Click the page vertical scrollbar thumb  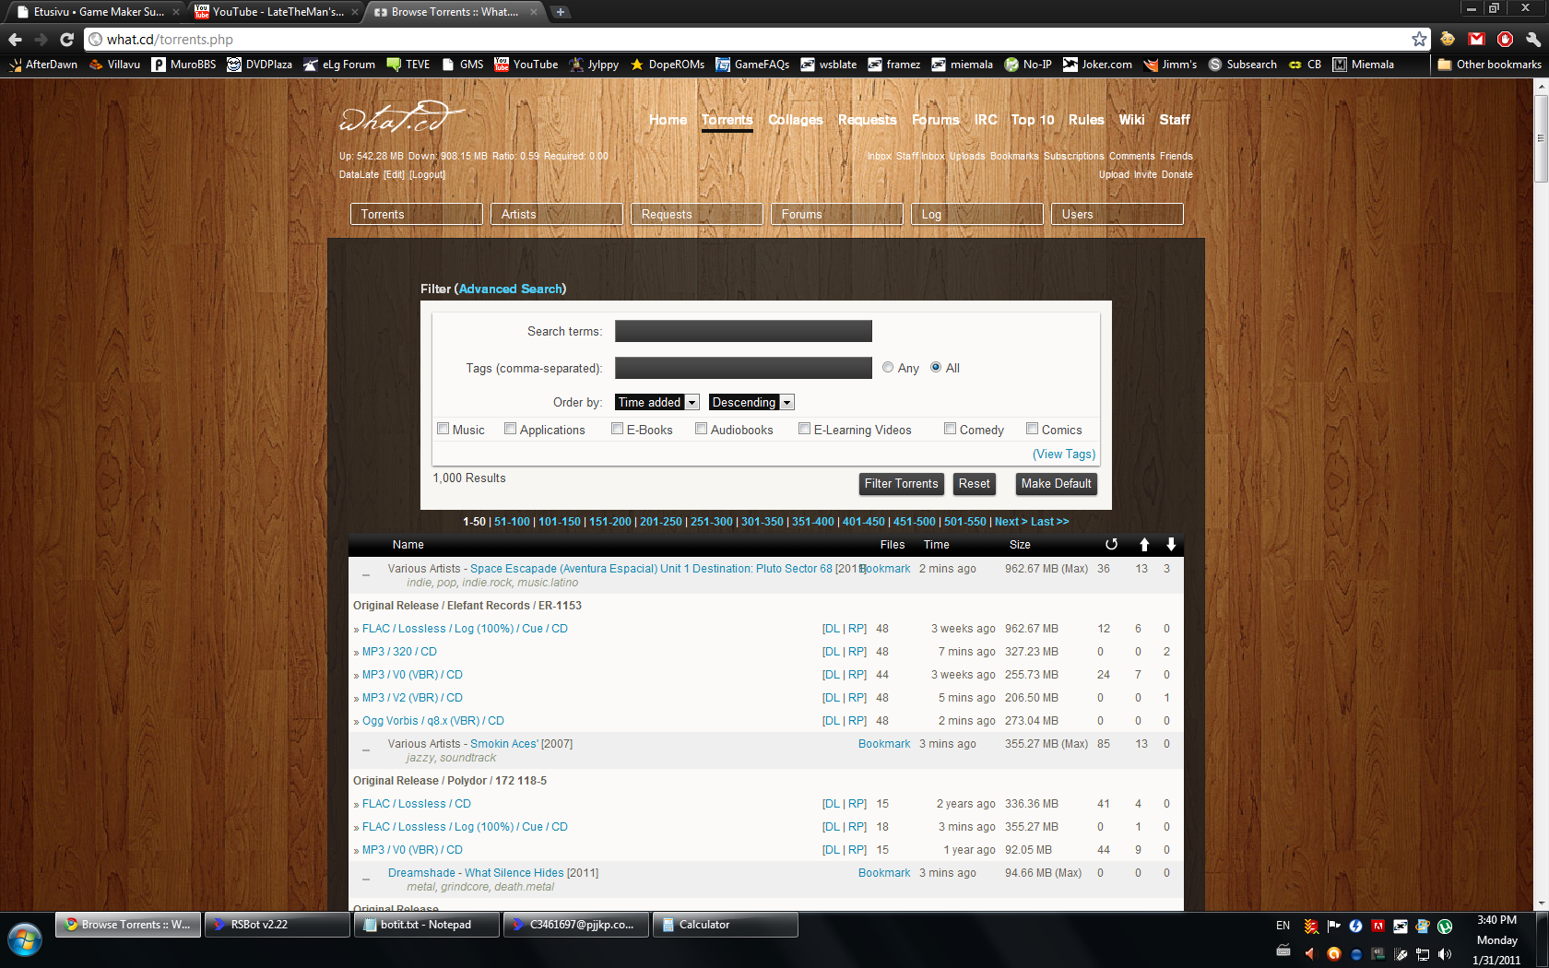(1541, 138)
